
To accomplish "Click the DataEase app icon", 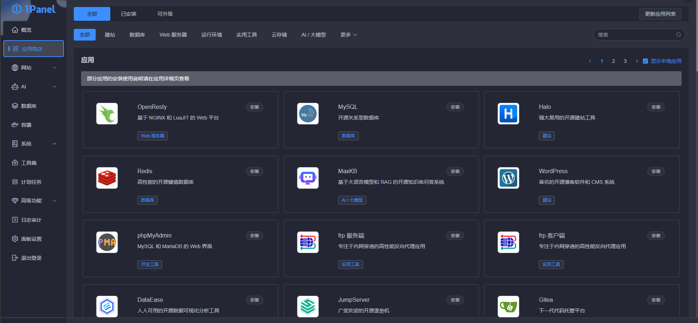I will click(107, 307).
